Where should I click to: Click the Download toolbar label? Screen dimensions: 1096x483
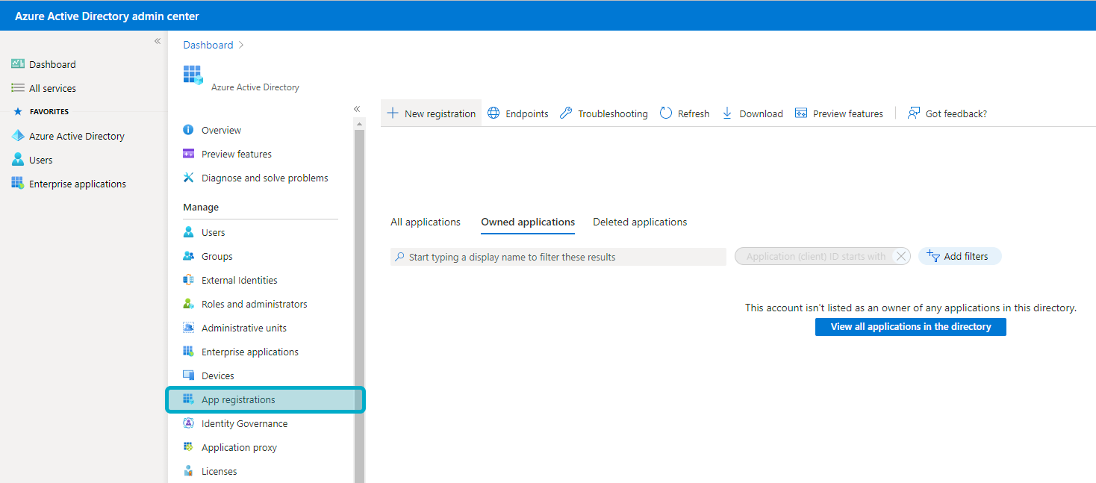click(761, 113)
